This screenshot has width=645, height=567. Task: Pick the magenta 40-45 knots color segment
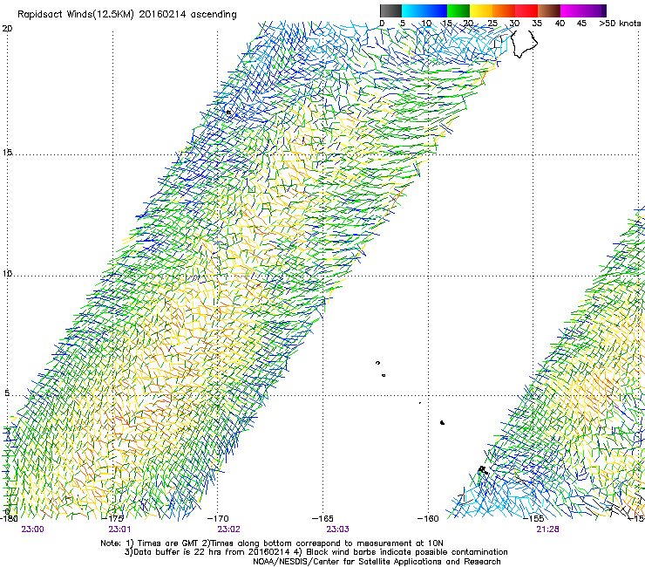(572, 10)
